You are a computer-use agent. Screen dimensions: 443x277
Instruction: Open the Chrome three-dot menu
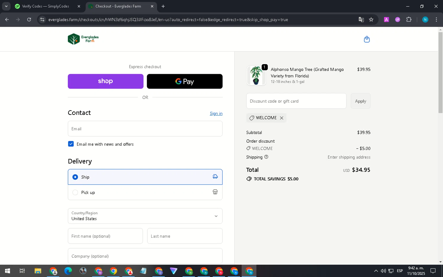coord(436,19)
